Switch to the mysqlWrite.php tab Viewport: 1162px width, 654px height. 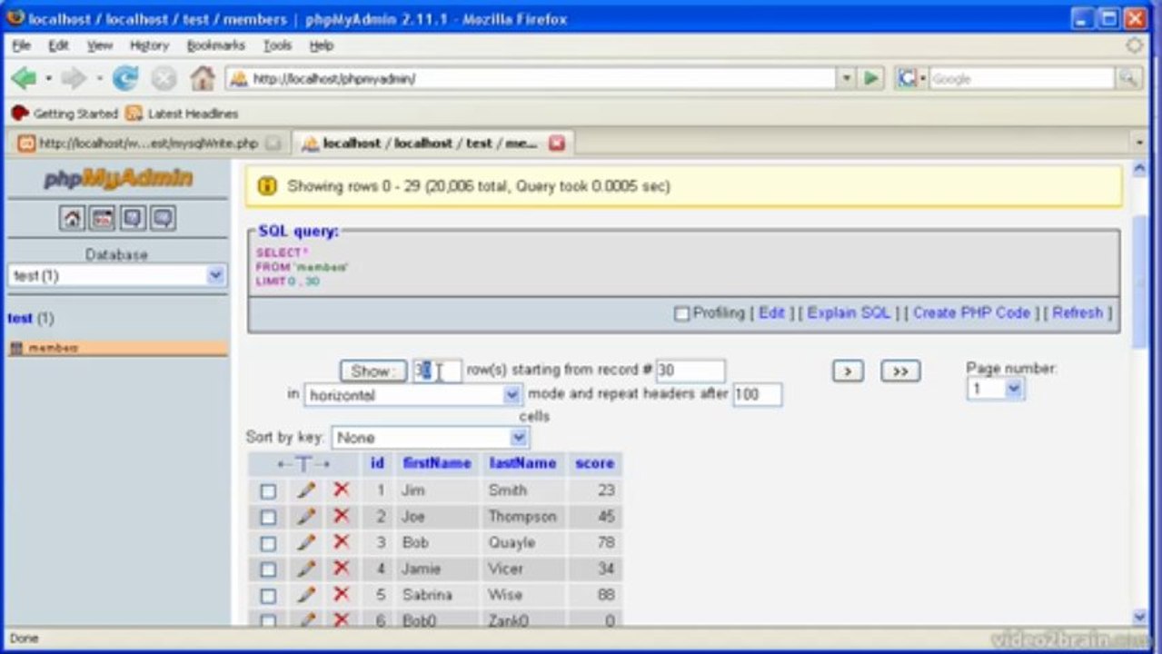point(149,144)
